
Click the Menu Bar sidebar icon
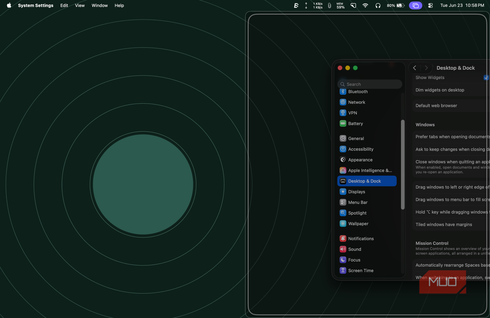343,202
